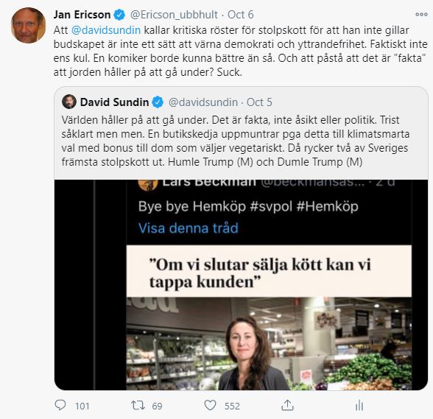Viewport: 433px width, 419px height.
Task: Click 'Visa denna tråd' in the image
Action: pyautogui.click(x=189, y=228)
